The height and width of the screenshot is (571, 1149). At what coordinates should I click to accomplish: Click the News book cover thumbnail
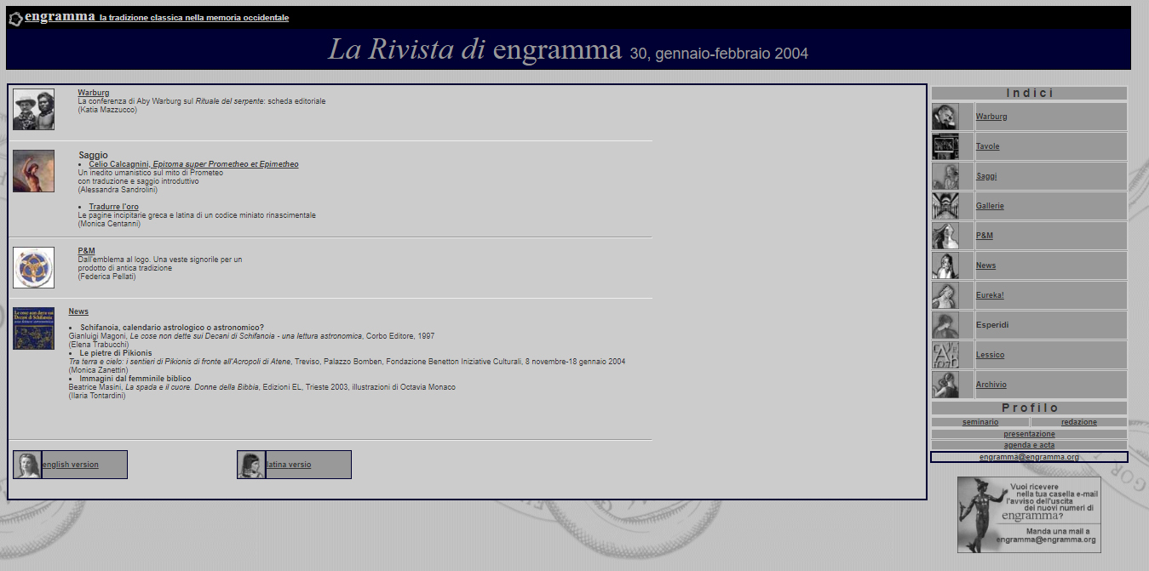click(x=33, y=328)
